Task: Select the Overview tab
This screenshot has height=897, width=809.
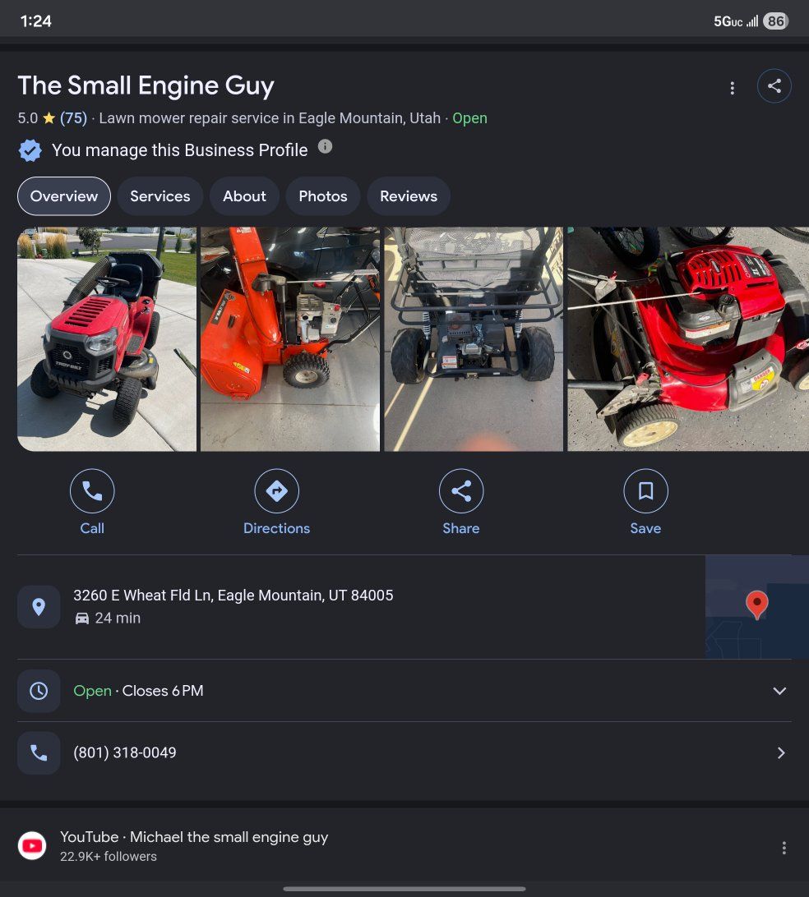Action: tap(63, 196)
